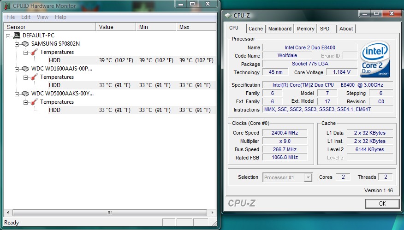Viewport: 404px width, 230px height.
Task: Open the Help menu in Hardware Monitor
Action: pos(60,17)
